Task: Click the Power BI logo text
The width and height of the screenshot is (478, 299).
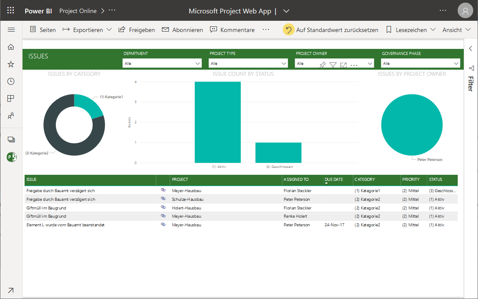Action: coord(39,11)
